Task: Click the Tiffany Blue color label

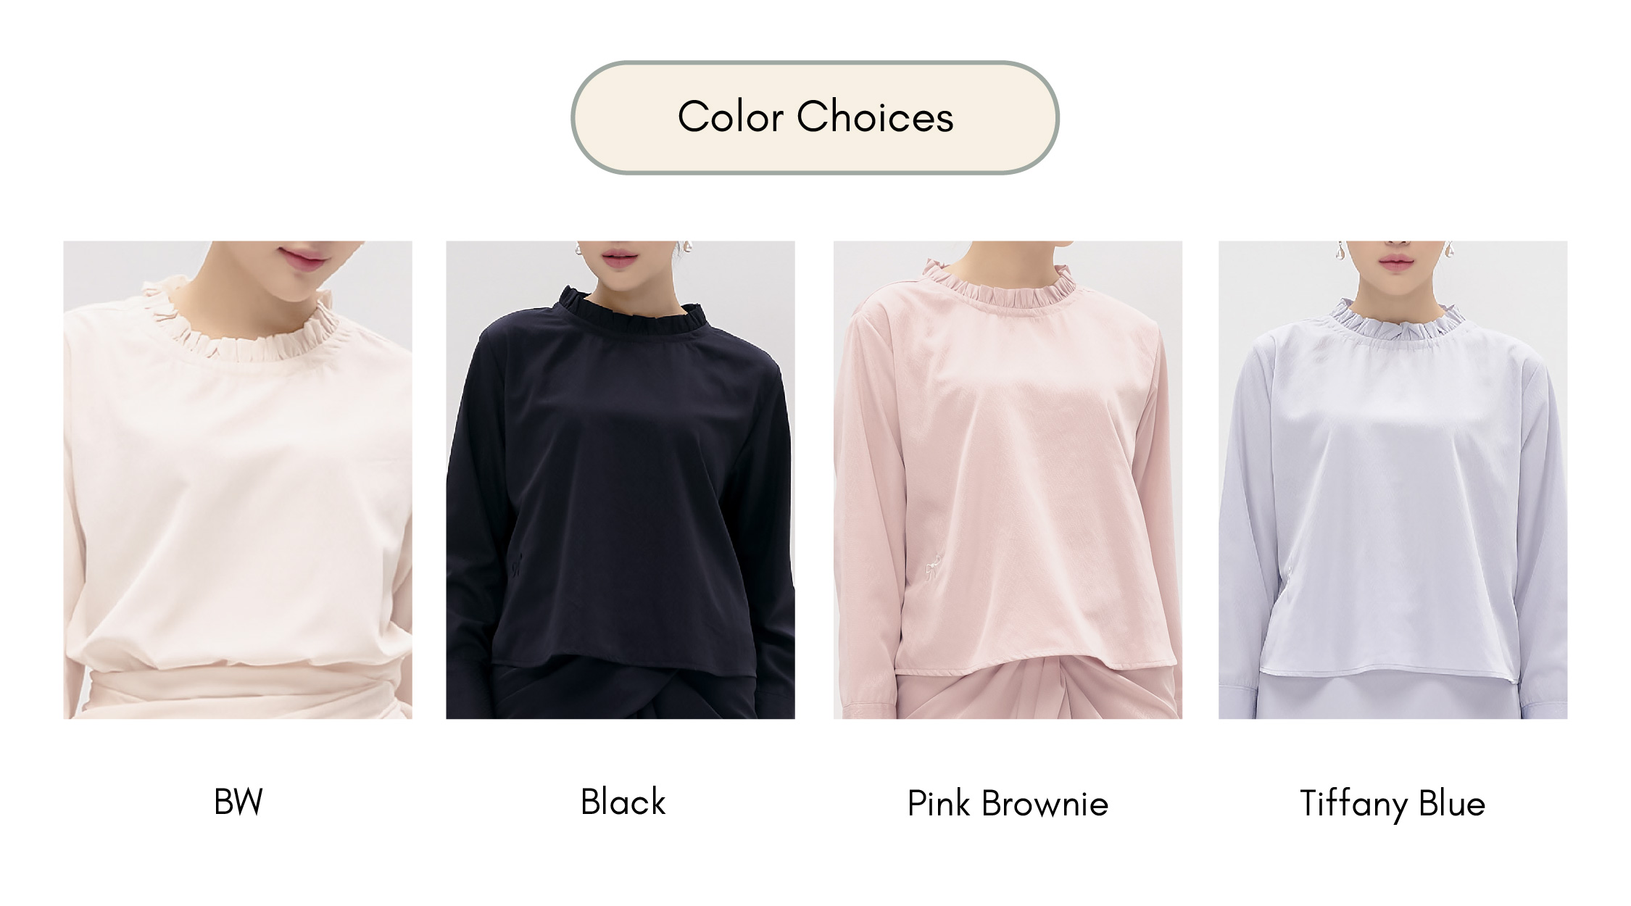Action: 1393,804
